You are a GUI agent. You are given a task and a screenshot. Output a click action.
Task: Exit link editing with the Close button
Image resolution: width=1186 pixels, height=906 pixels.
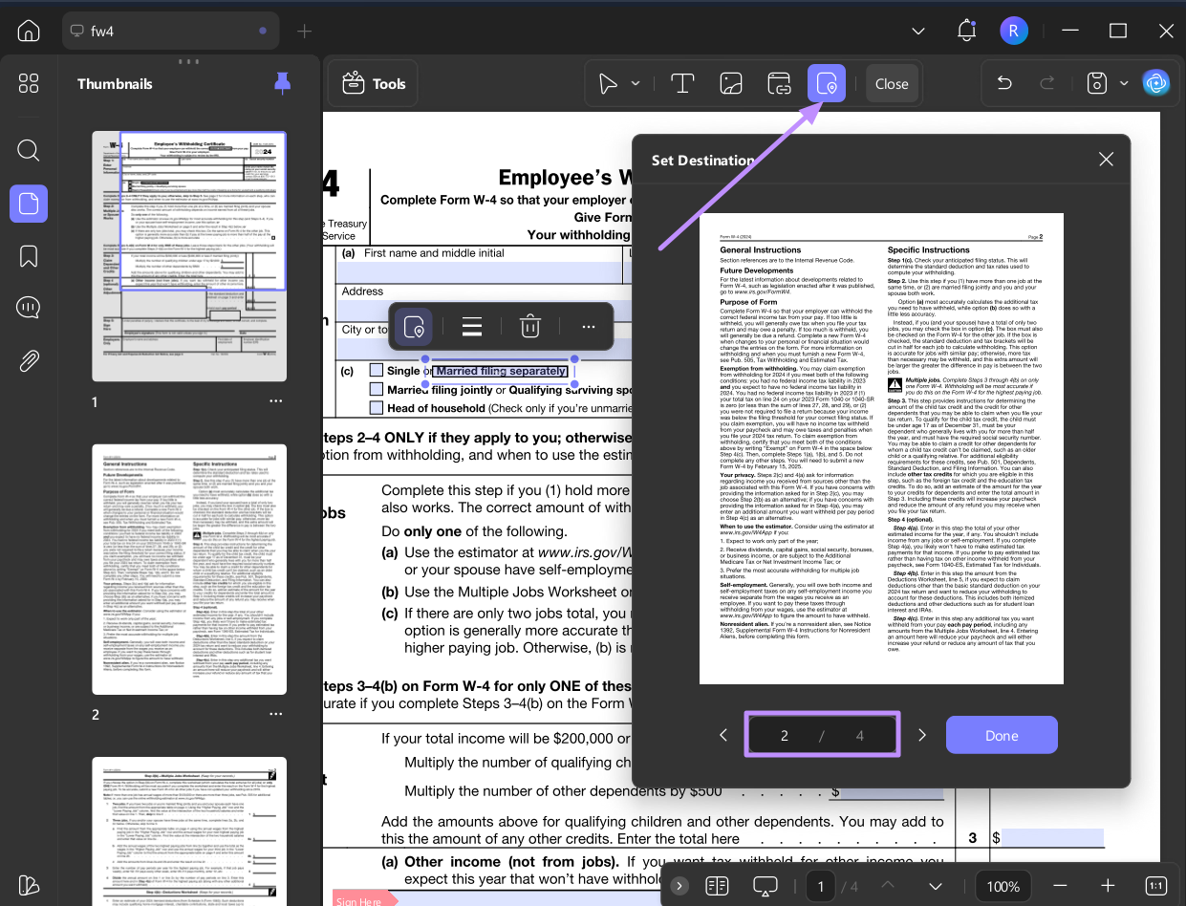click(892, 83)
